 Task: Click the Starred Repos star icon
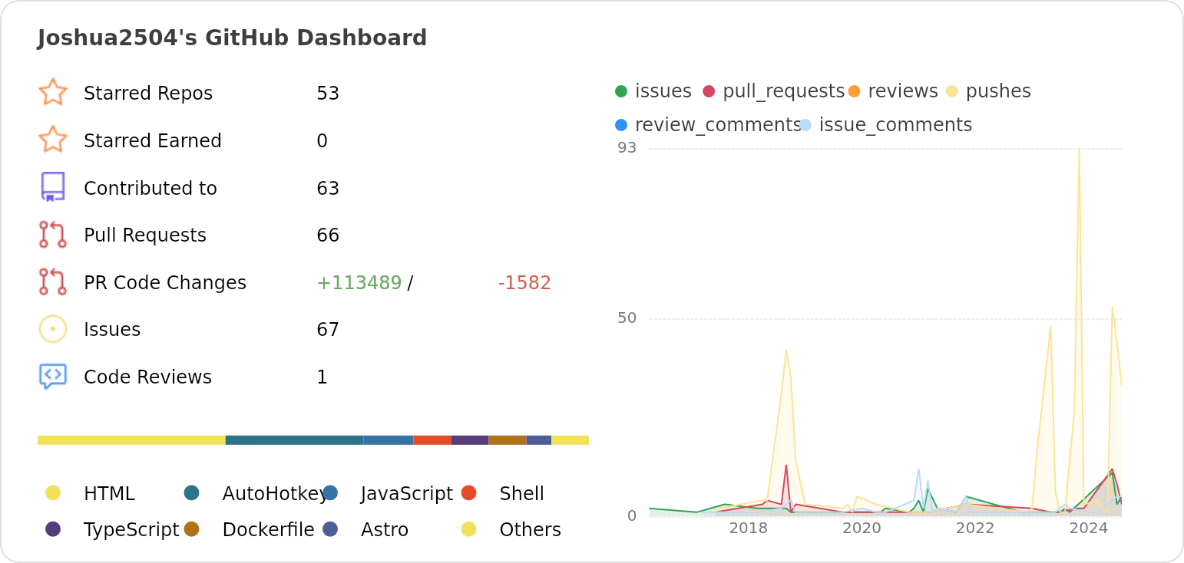point(53,92)
